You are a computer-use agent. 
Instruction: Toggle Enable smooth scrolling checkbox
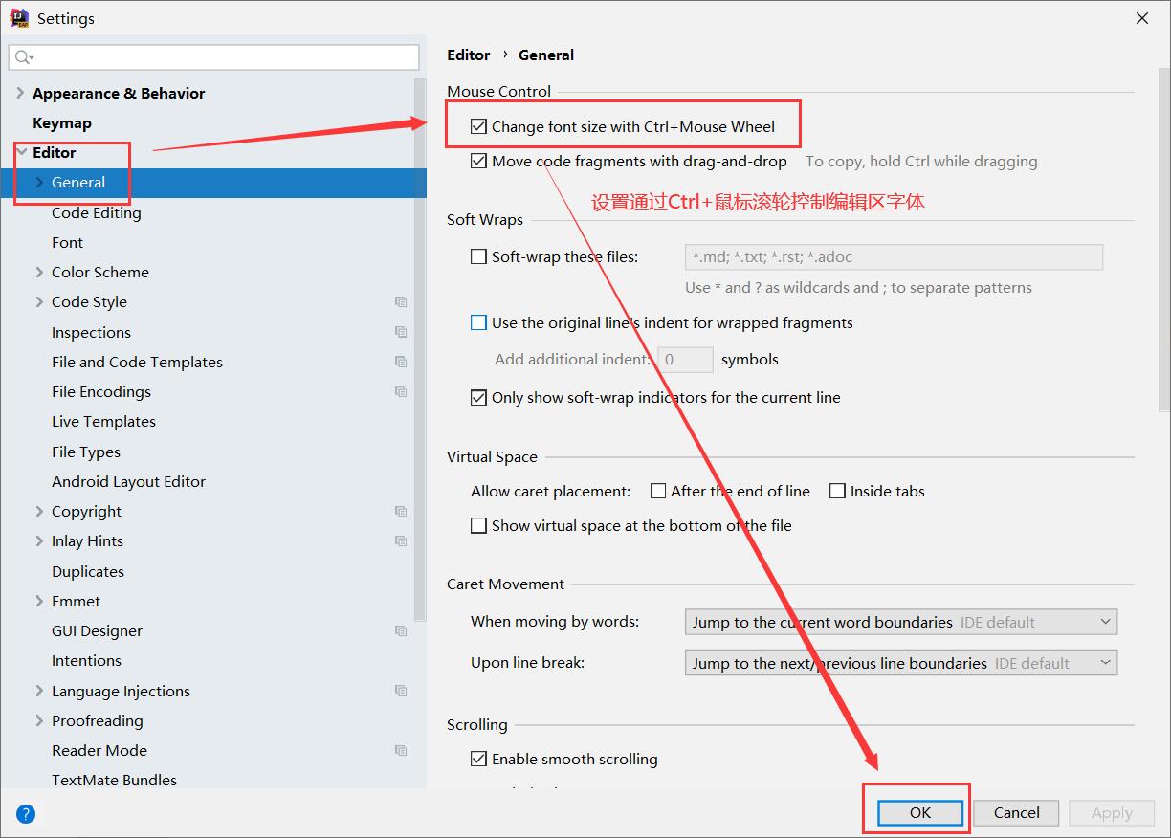(x=478, y=759)
